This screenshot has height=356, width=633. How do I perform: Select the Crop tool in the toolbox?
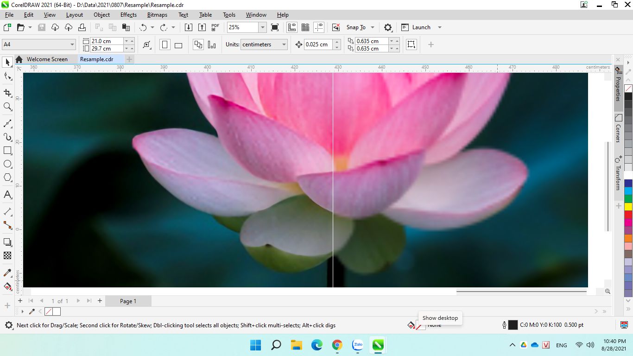7,93
